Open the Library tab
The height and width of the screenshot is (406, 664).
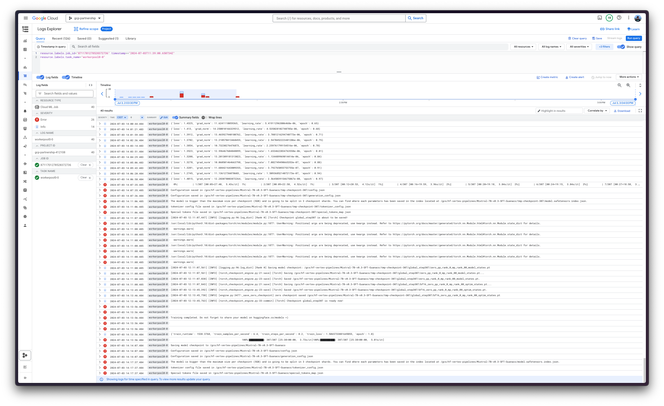(x=131, y=38)
